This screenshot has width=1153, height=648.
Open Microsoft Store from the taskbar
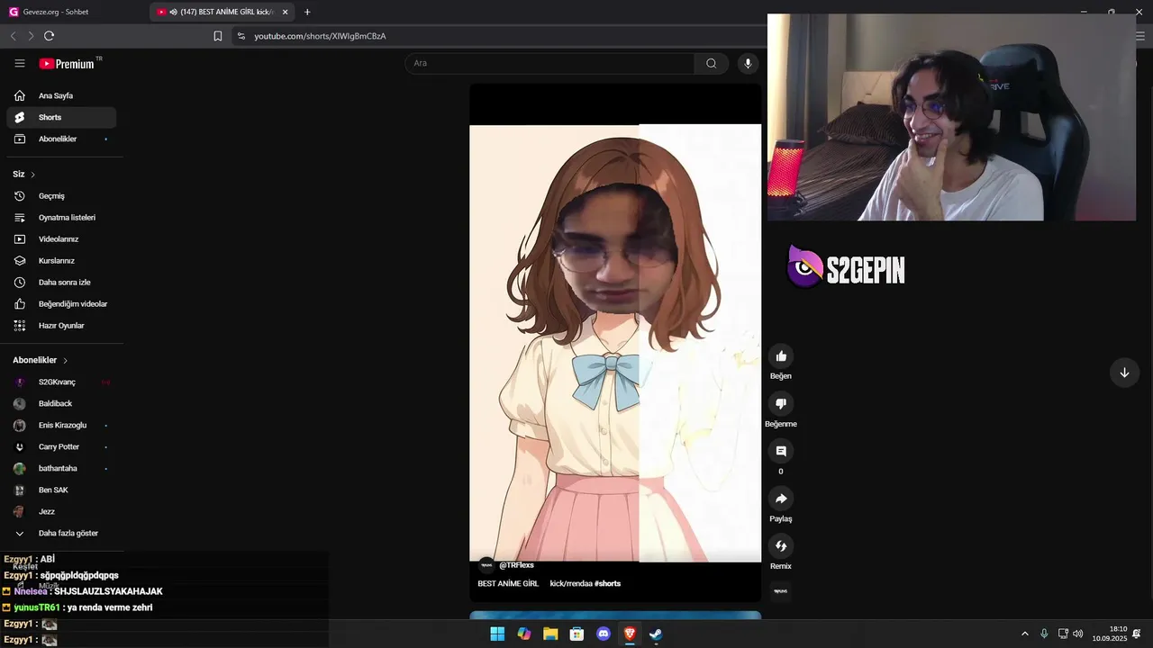click(576, 634)
